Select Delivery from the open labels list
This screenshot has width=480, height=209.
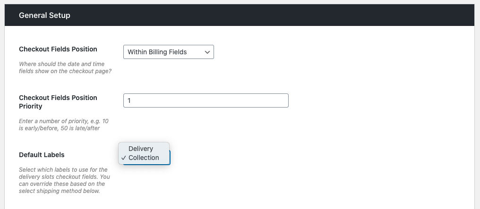click(x=141, y=149)
